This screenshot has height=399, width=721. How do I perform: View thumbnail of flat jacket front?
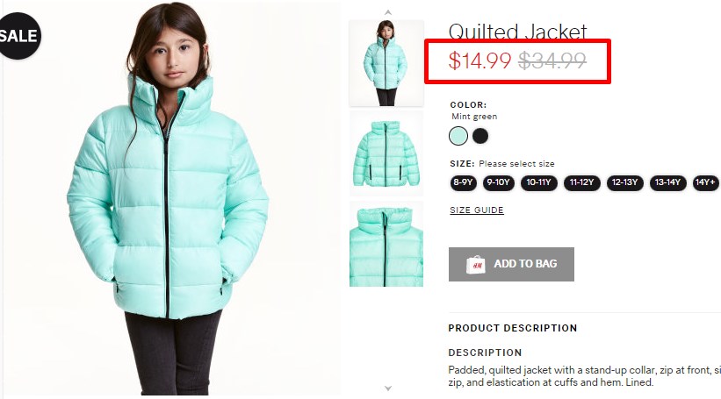(x=386, y=153)
